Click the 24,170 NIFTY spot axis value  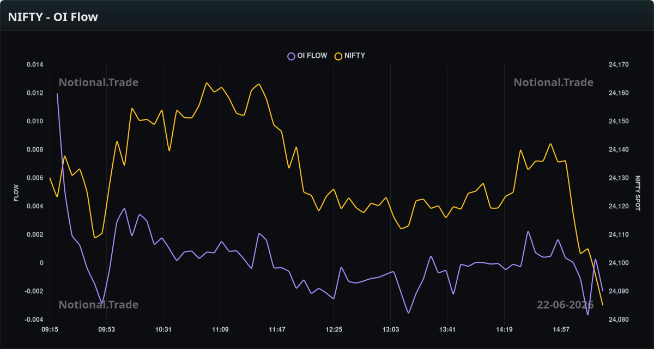(x=619, y=65)
